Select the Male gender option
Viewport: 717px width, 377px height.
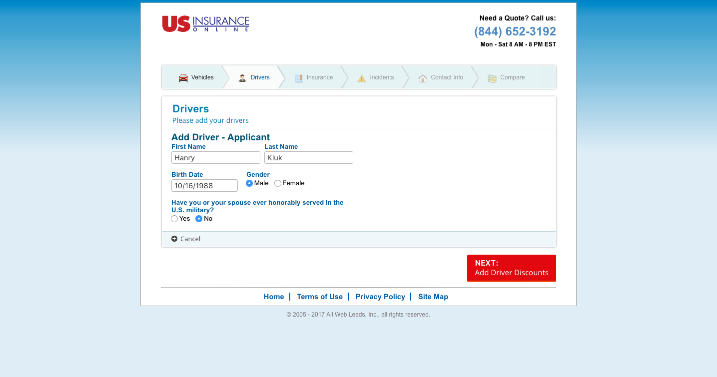point(249,183)
